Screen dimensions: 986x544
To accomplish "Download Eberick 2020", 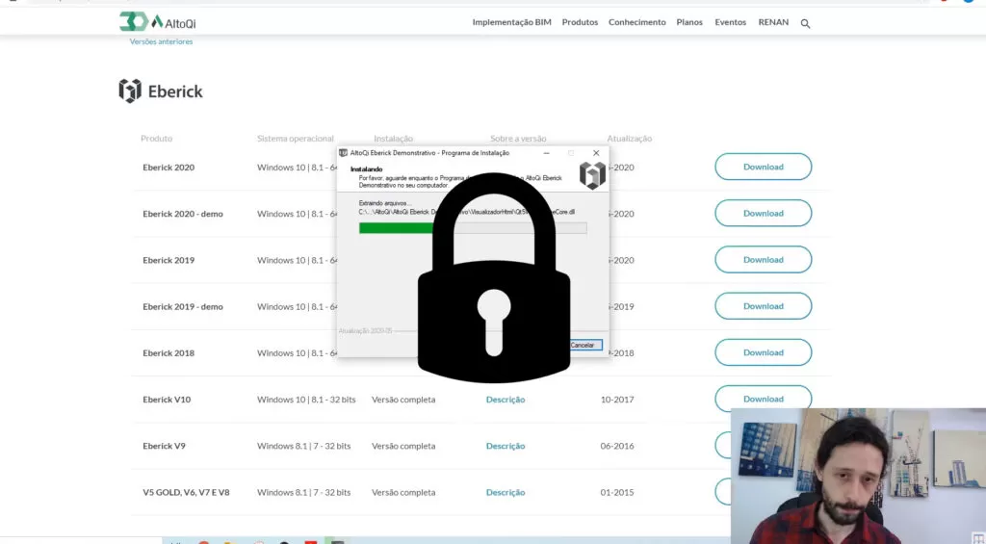I will click(x=763, y=167).
